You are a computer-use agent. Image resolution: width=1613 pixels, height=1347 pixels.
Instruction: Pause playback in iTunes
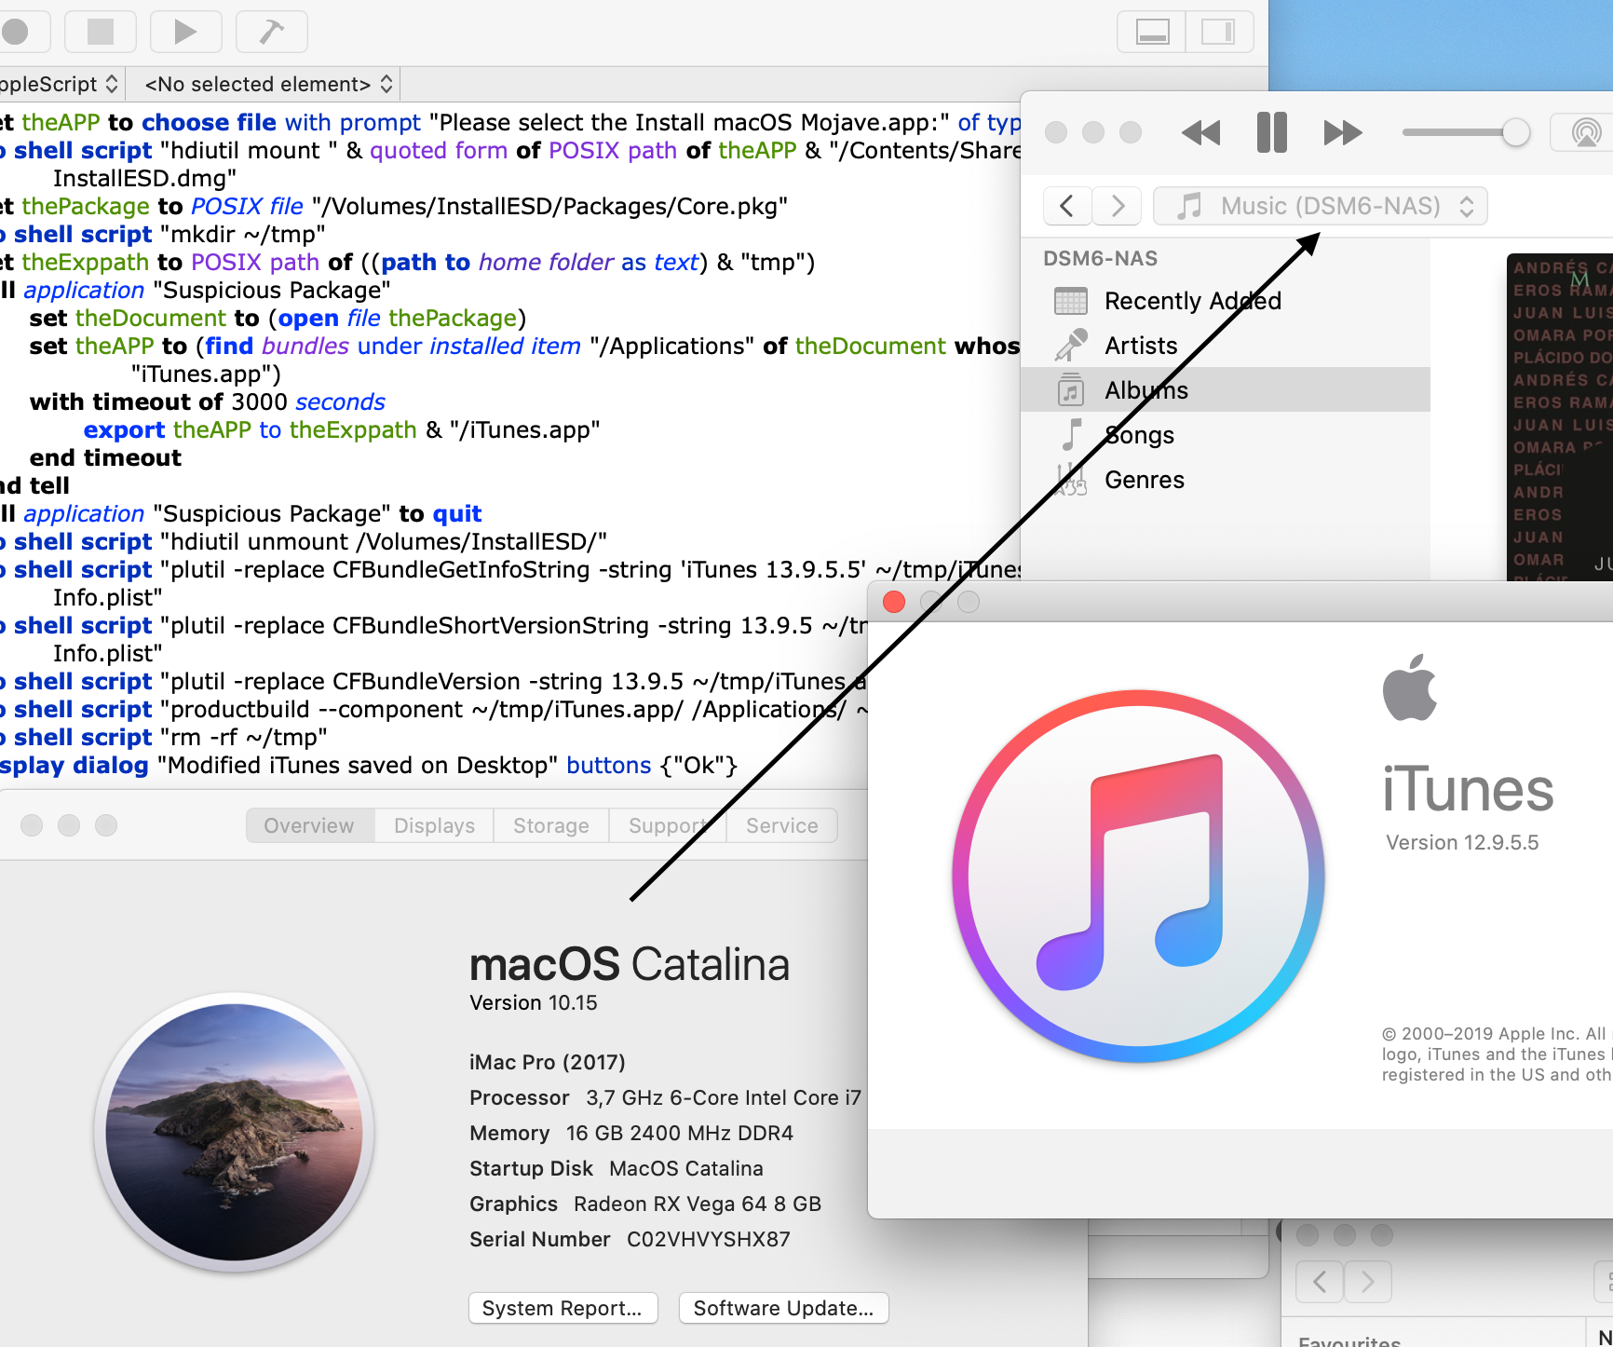[x=1271, y=132]
